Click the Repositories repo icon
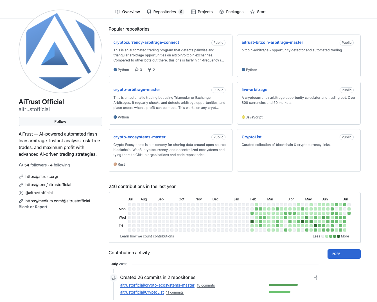Screen dimensions: 377x302 [x=149, y=12]
